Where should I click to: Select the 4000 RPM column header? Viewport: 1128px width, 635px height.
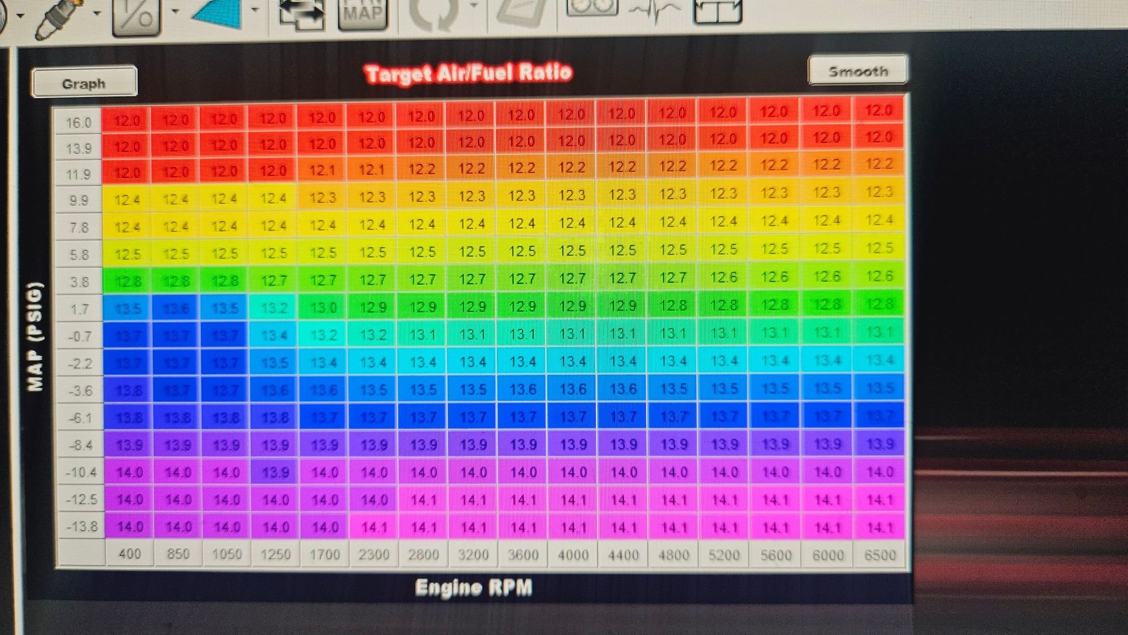(572, 555)
